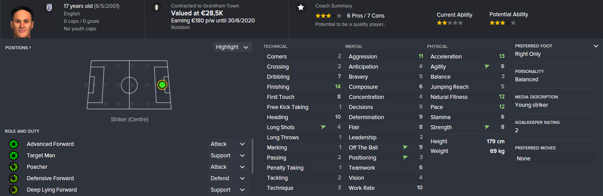Open the Defend duty dropdown for Defensive Forward
The width and height of the screenshot is (603, 196).
coord(227,178)
